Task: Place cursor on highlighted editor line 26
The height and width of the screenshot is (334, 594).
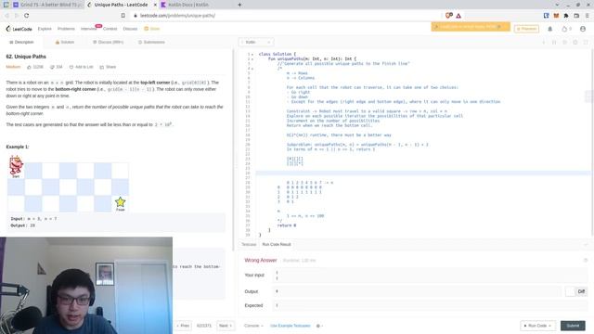Action: click(x=422, y=173)
